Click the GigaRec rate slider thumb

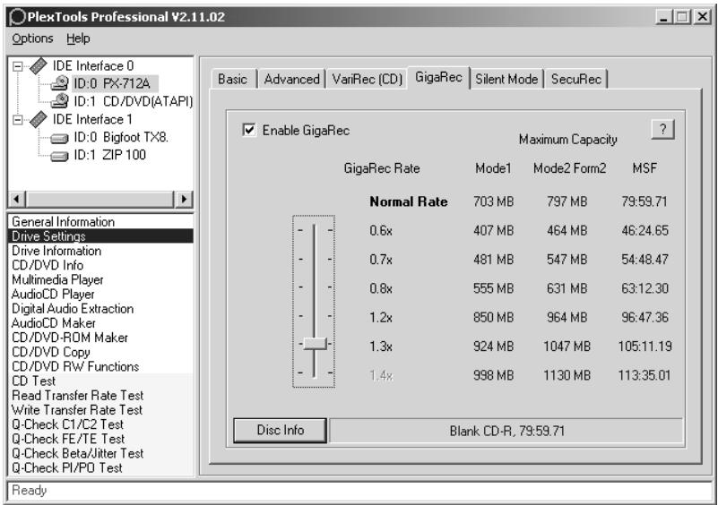[315, 344]
